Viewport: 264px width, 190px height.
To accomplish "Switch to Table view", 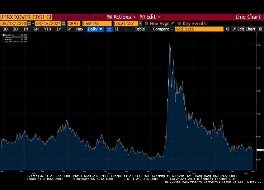I will click(140, 29).
